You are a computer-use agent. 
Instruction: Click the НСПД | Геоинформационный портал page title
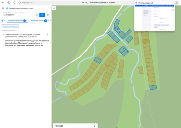pyautogui.click(x=98, y=3)
